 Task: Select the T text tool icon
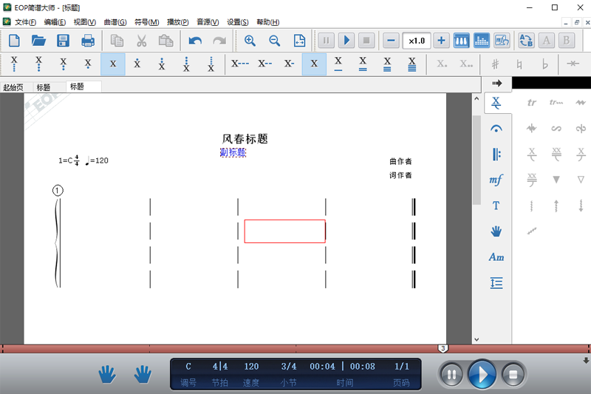pos(496,206)
